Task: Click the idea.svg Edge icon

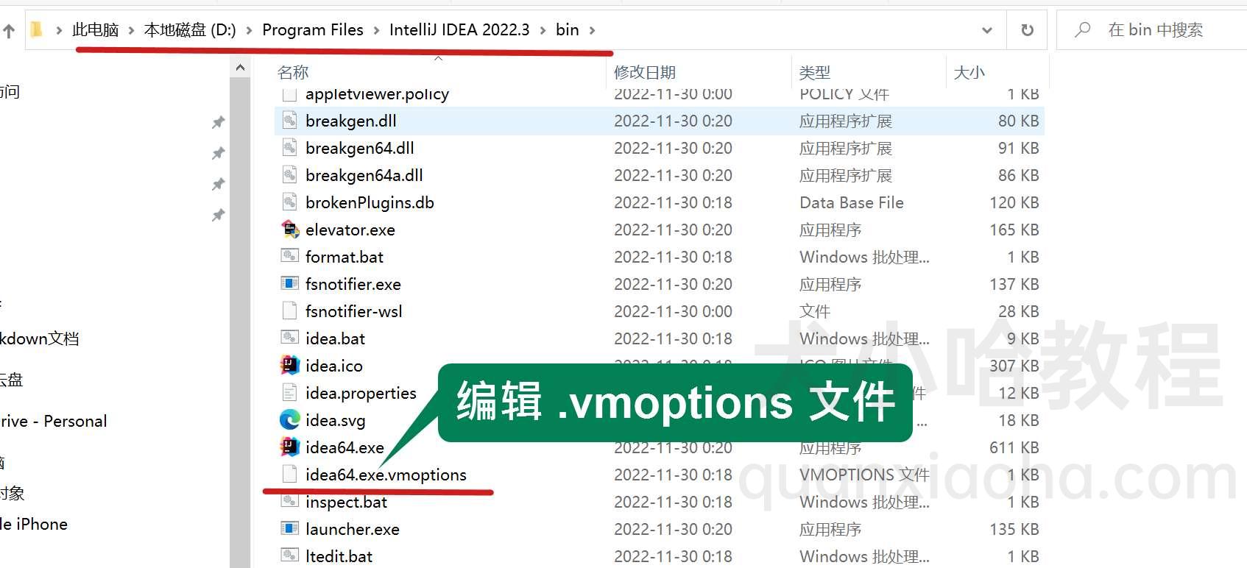Action: (x=290, y=420)
